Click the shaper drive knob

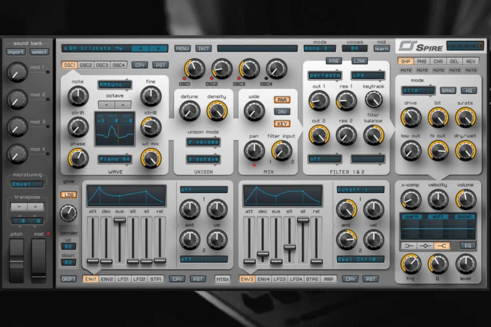(x=410, y=117)
